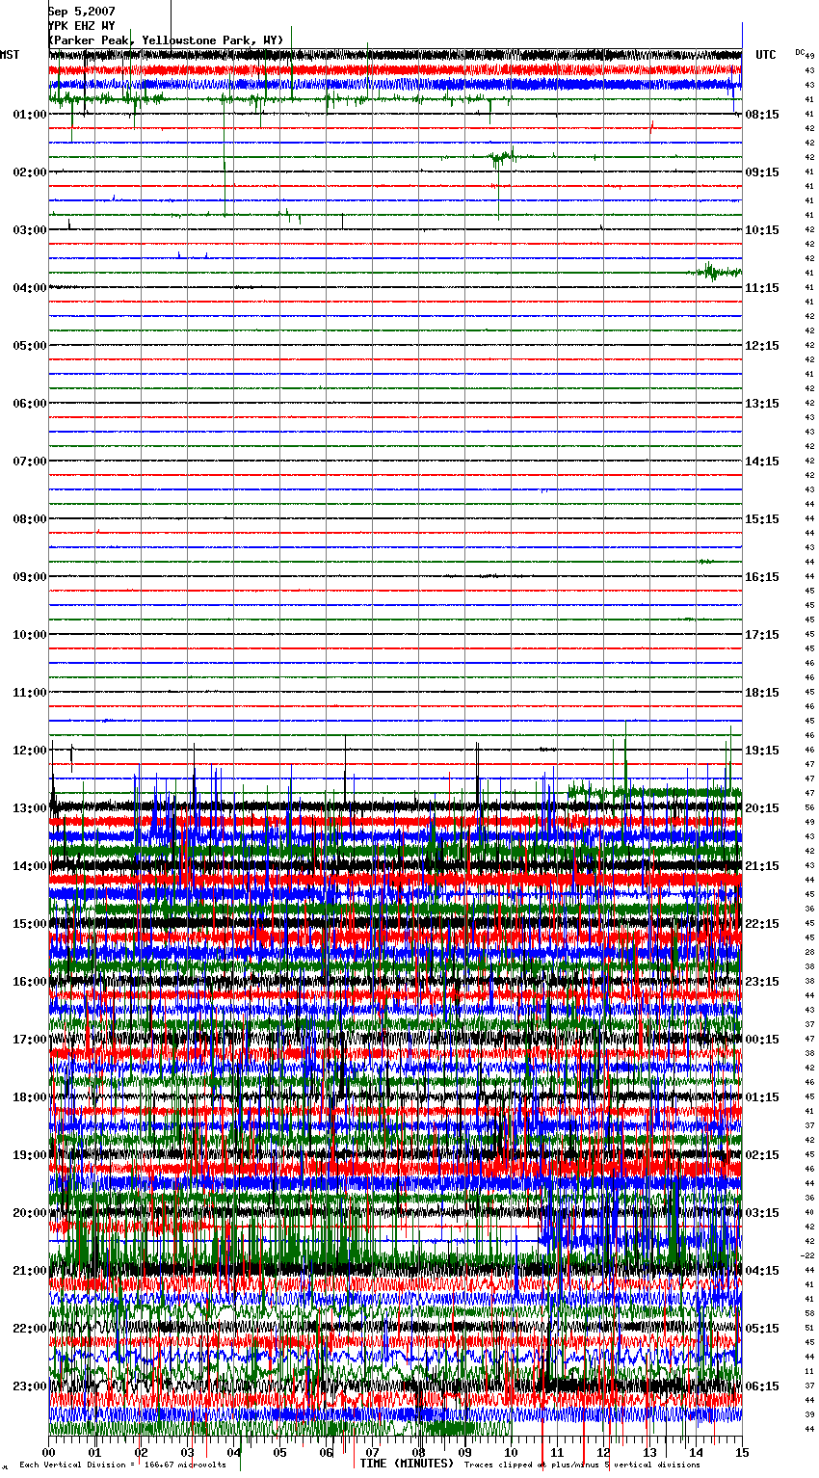
Task: Click the "Traces clipped at plus/minus 5 vertical divisions" note
Action: coord(582,1465)
